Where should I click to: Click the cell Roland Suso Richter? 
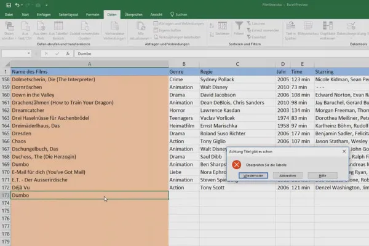tap(237, 133)
